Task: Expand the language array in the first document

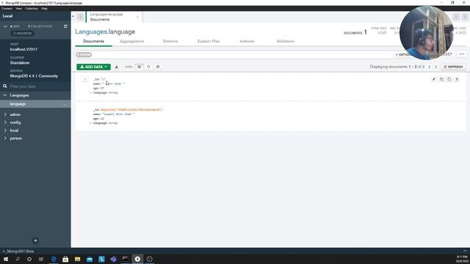Action: pyautogui.click(x=91, y=93)
